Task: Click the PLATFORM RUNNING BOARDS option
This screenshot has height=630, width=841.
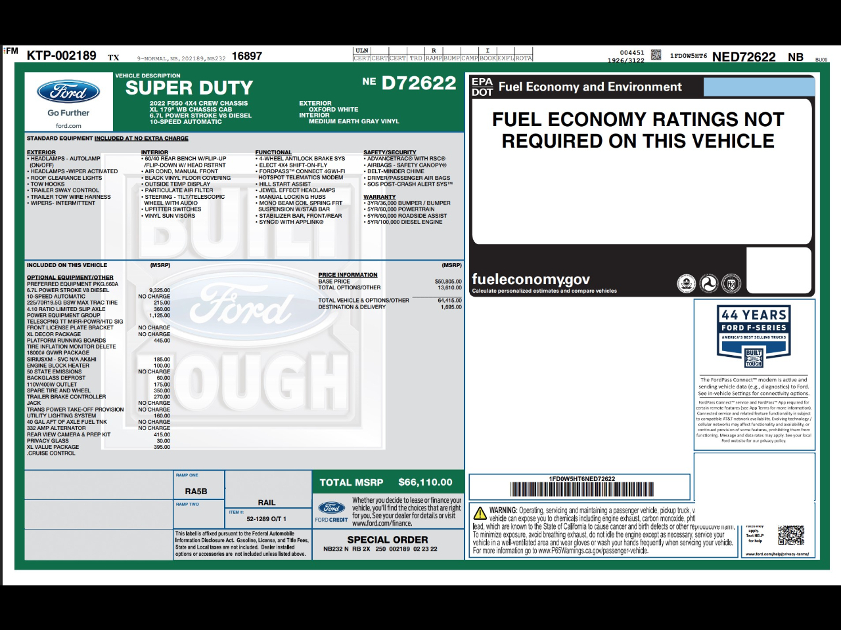Action: coord(66,341)
